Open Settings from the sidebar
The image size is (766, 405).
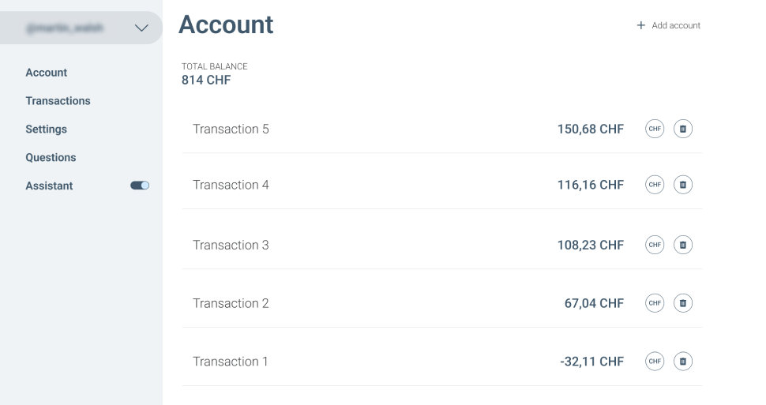tap(47, 129)
